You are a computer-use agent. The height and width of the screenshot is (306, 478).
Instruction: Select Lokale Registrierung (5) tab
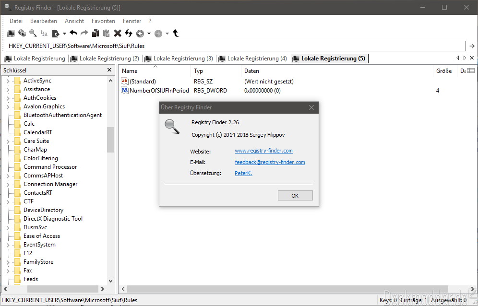[329, 59]
